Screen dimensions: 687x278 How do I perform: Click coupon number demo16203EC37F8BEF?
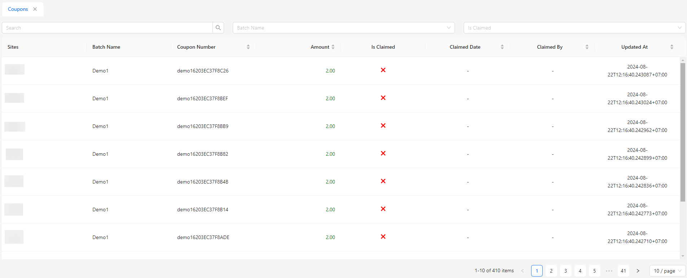coord(202,98)
